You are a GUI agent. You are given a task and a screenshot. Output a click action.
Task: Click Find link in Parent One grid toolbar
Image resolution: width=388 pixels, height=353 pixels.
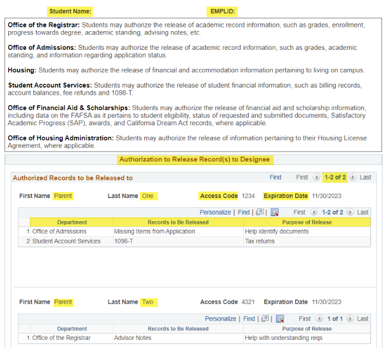[244, 212]
